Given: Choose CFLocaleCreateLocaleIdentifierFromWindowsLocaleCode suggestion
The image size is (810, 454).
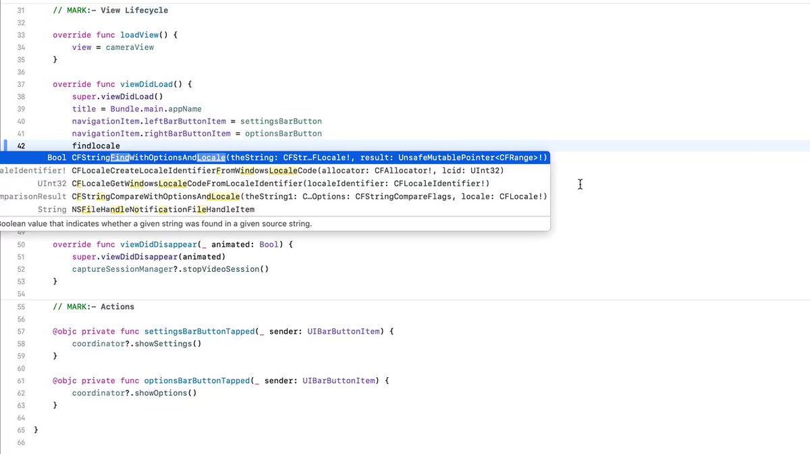Looking at the screenshot, I should coord(275,171).
